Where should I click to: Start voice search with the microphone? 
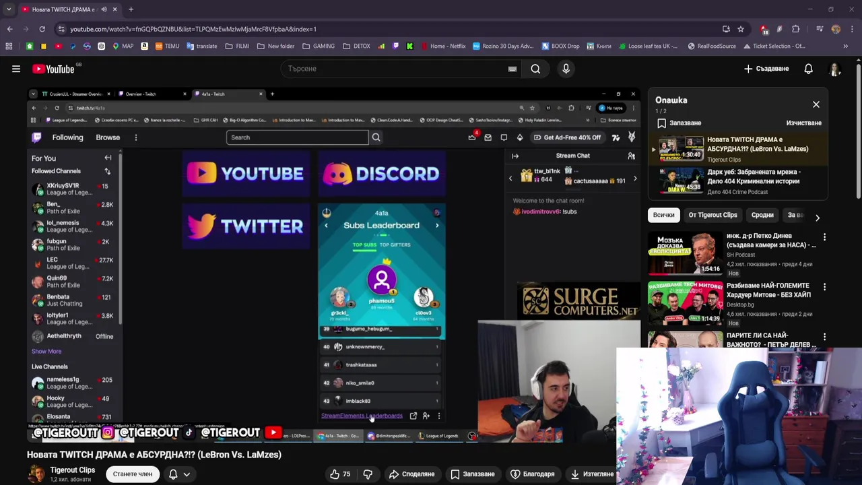click(566, 69)
